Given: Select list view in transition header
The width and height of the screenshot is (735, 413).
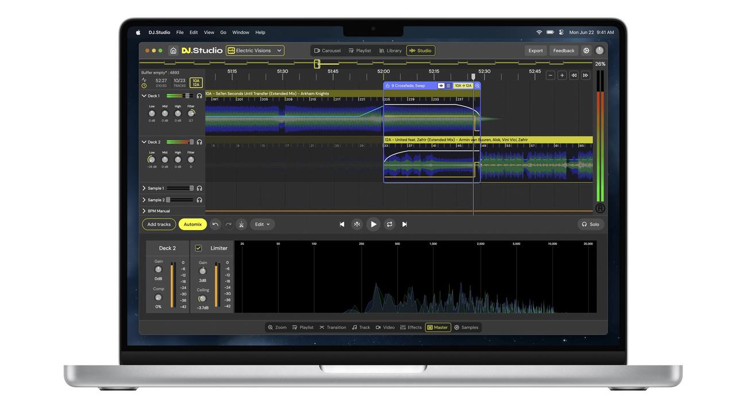Looking at the screenshot, I should click(448, 85).
